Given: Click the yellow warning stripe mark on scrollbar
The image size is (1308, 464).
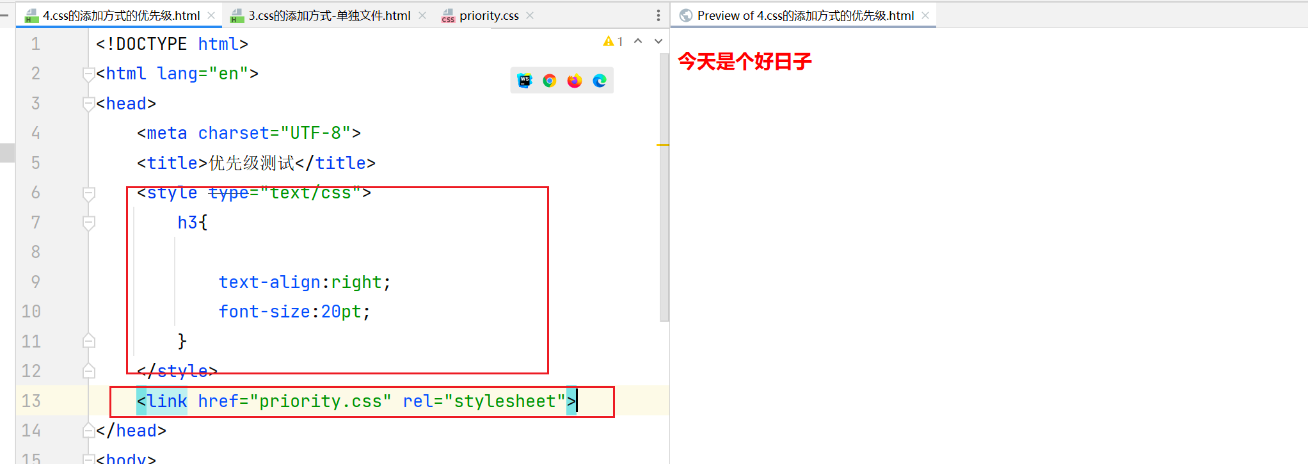Looking at the screenshot, I should tap(663, 145).
